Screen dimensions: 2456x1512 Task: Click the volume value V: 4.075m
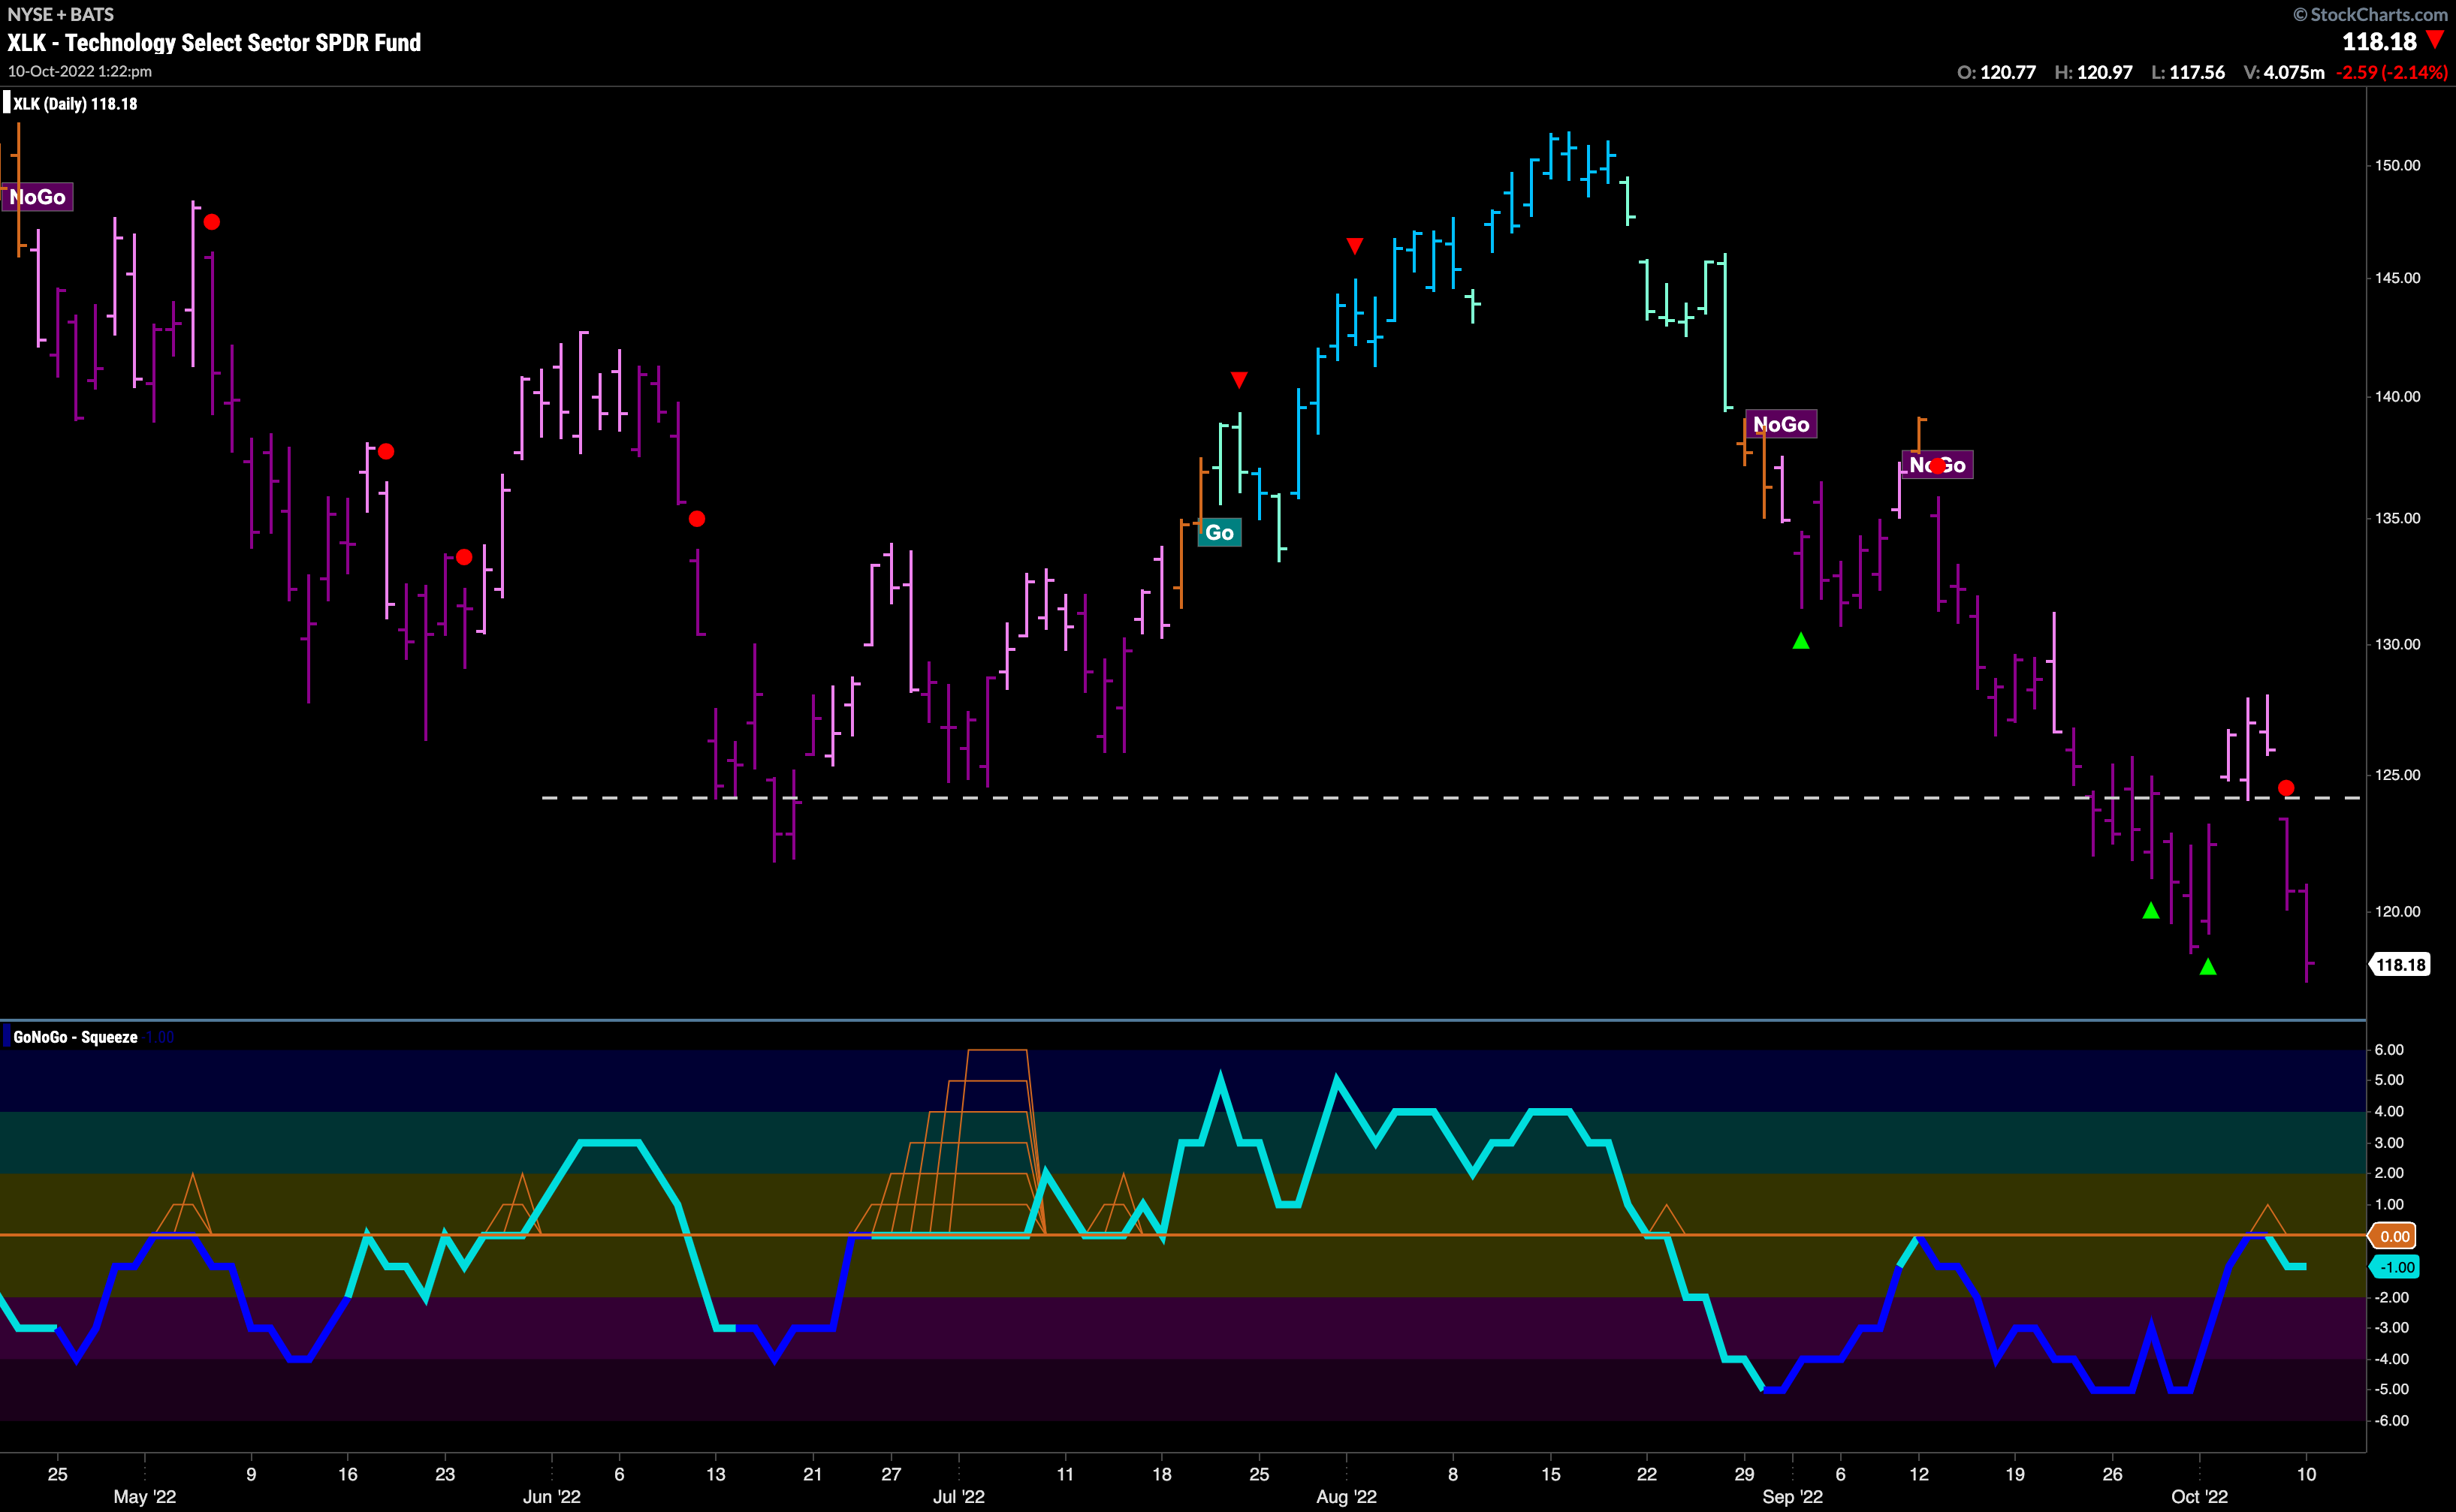point(2284,72)
